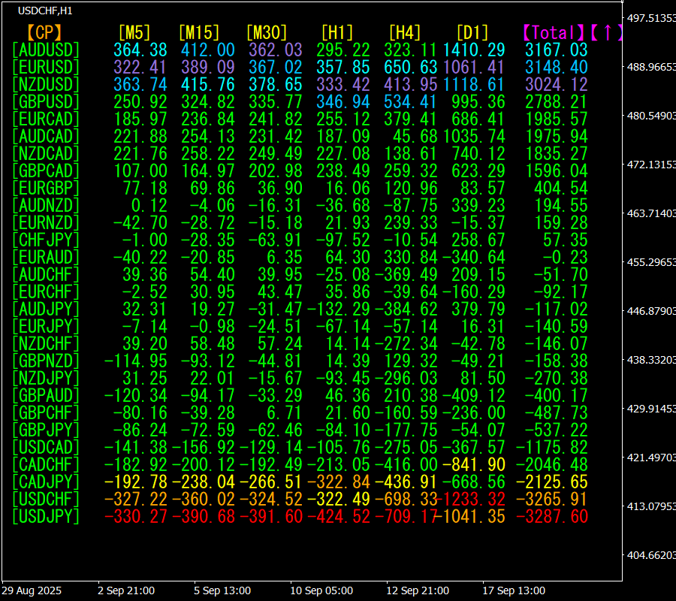676x601 pixels.
Task: Select the [EURGBP] pair label
Action: click(x=46, y=188)
